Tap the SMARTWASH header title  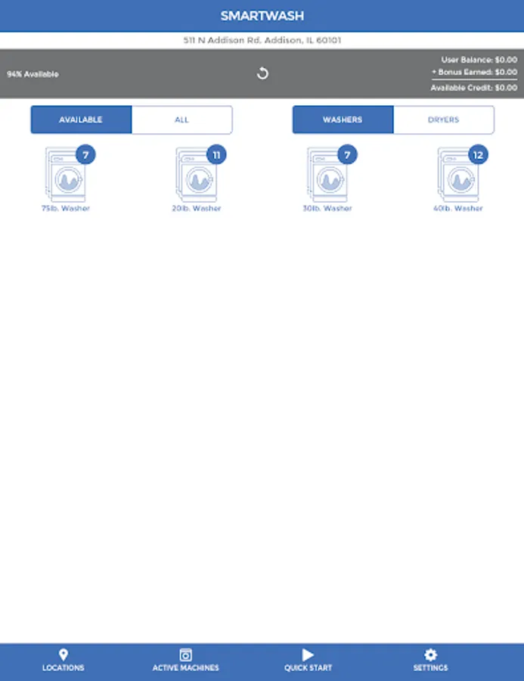click(x=262, y=16)
